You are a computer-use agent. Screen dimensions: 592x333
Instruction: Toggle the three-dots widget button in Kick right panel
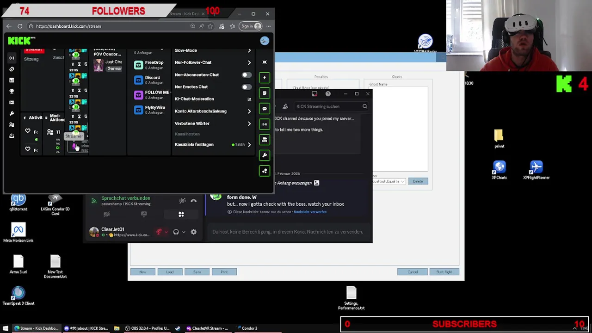(x=265, y=171)
